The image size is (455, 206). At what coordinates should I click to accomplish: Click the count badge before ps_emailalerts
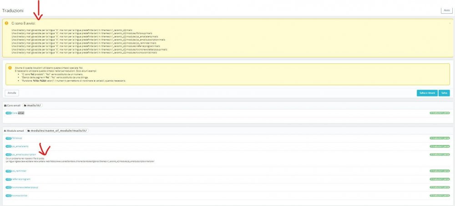[x=9, y=146]
